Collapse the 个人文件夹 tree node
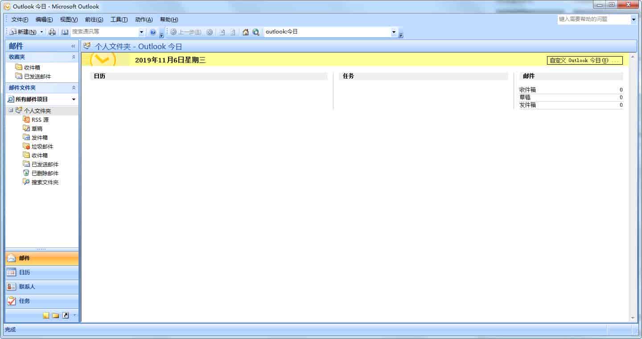The height and width of the screenshot is (339, 642). pyautogui.click(x=11, y=110)
